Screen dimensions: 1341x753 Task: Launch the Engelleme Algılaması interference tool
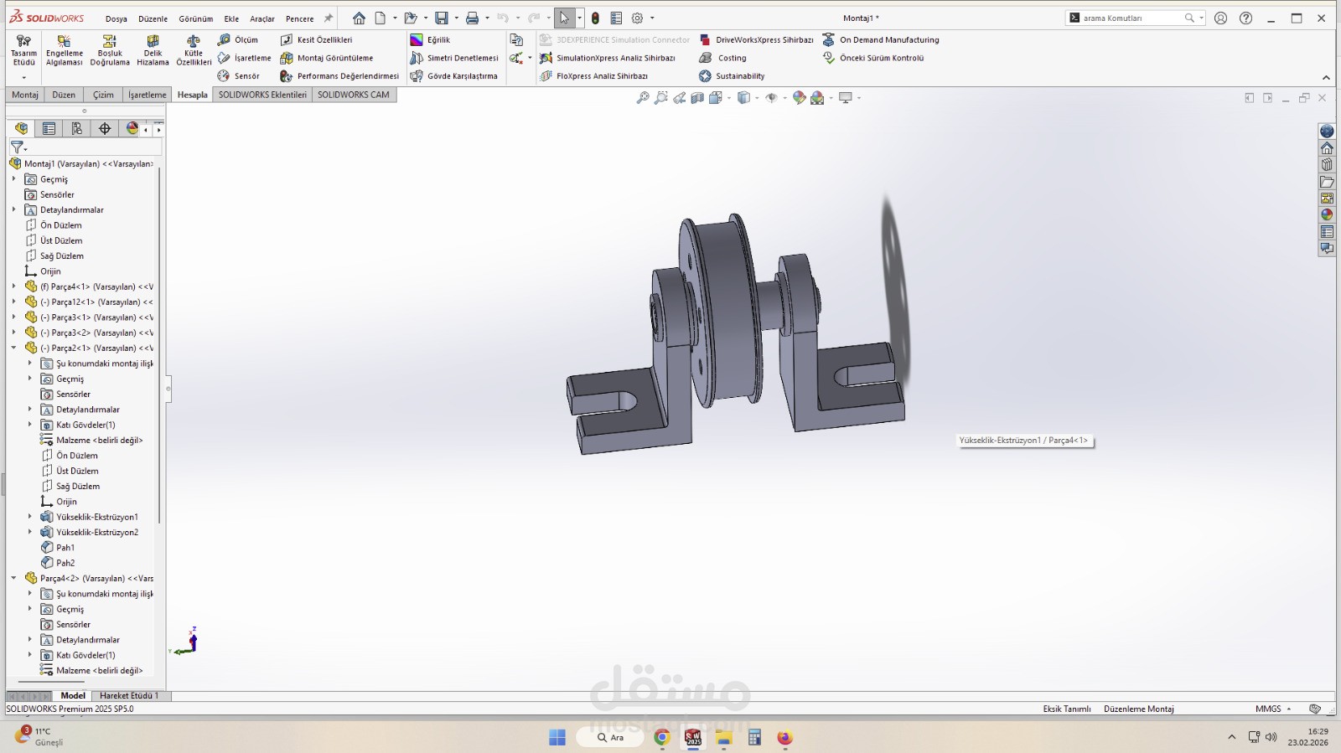(x=65, y=50)
